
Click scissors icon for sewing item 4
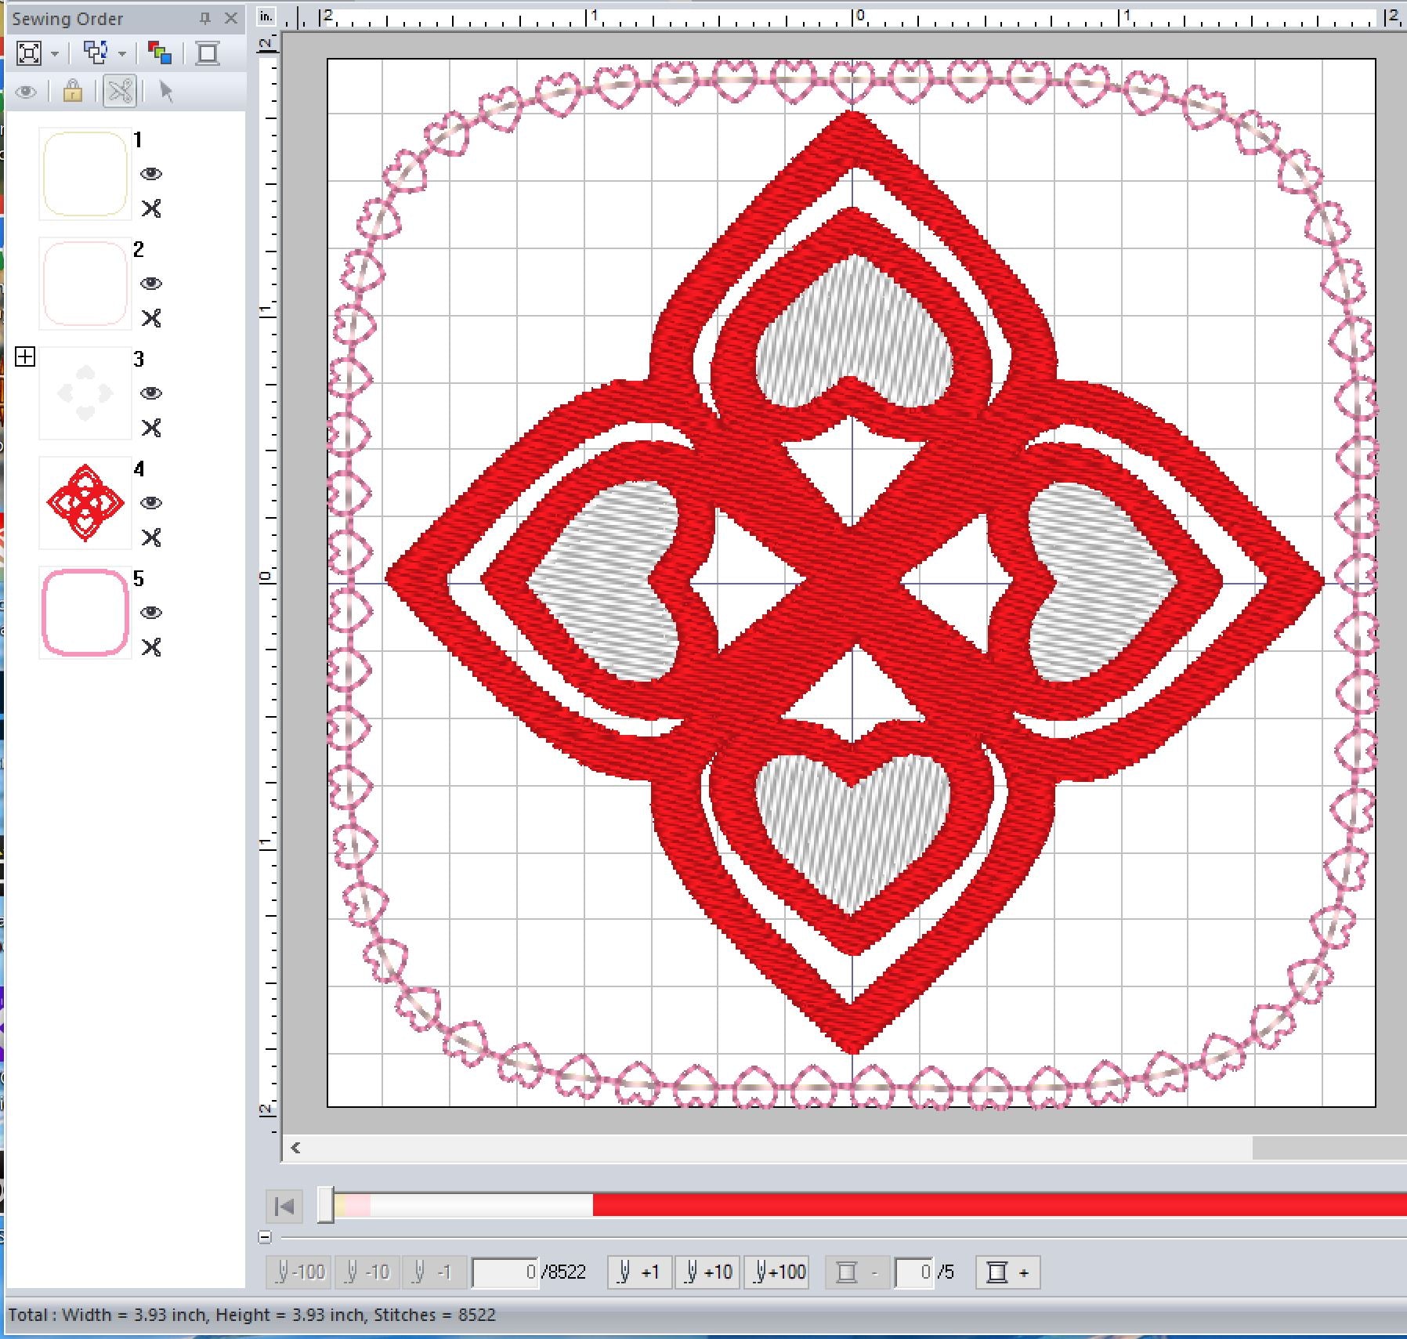pos(151,537)
